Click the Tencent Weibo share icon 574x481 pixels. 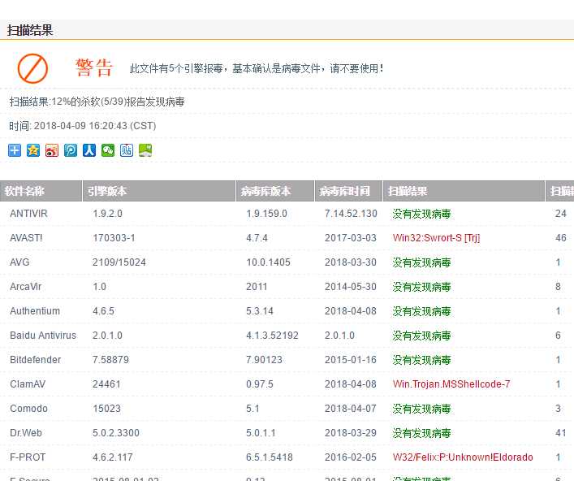click(71, 150)
